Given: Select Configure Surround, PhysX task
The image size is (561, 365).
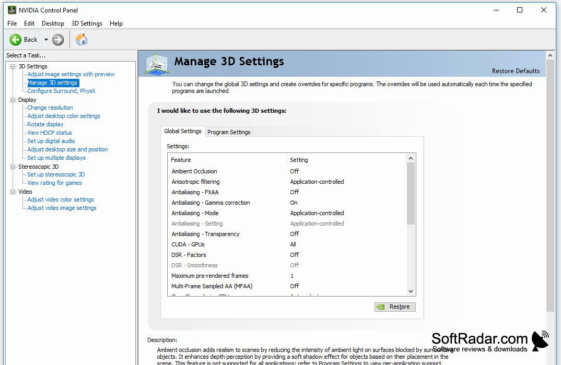Looking at the screenshot, I should 61,91.
